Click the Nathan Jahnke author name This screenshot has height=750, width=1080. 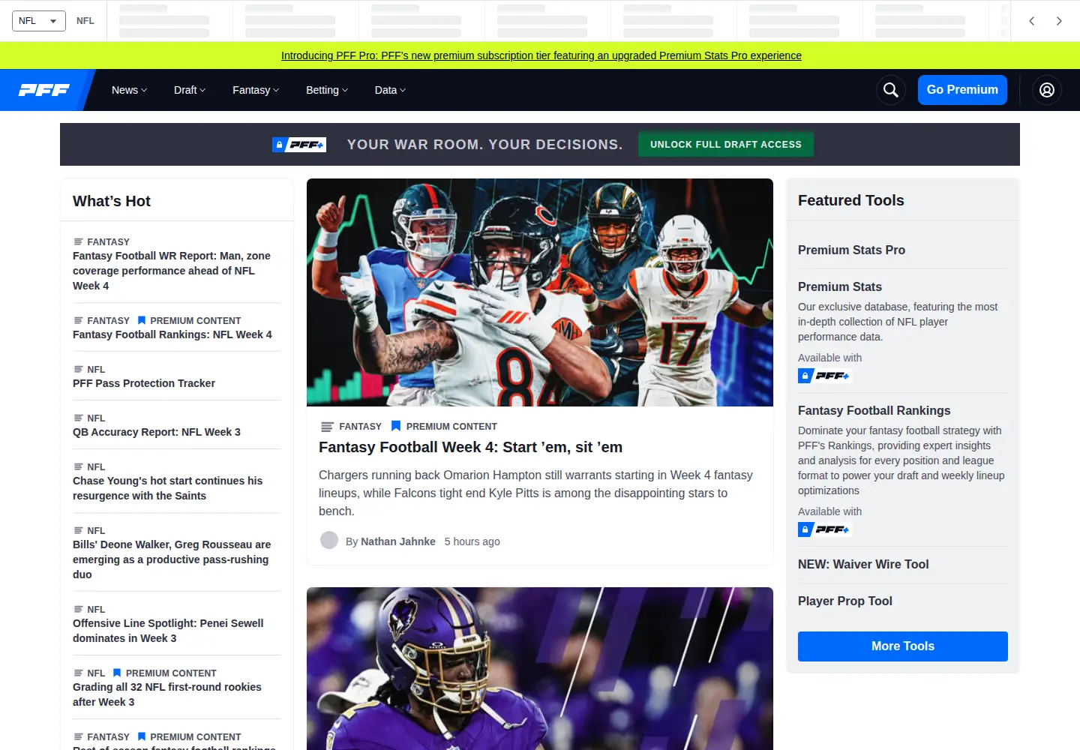pos(397,541)
